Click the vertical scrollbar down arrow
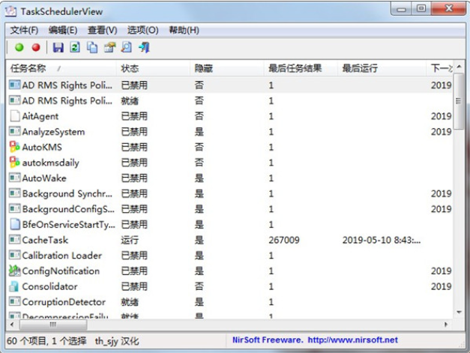The image size is (470, 353). pos(459,310)
